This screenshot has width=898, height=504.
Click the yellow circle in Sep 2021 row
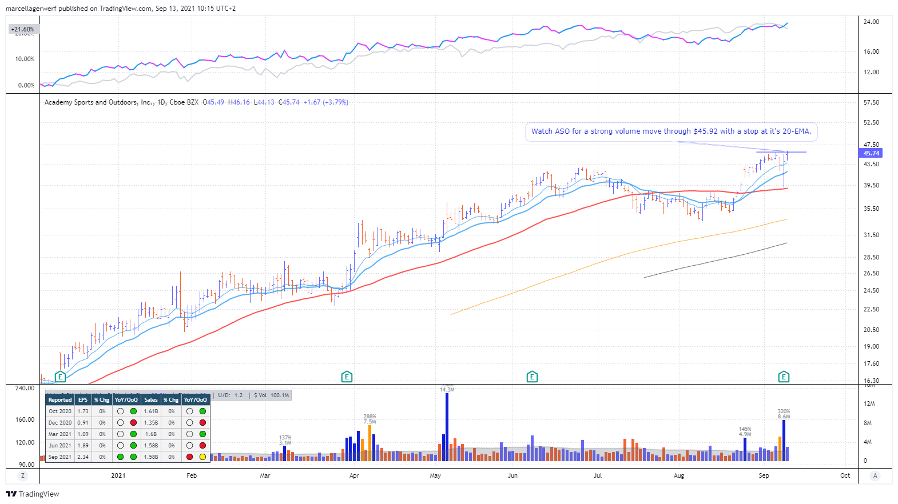tap(202, 457)
